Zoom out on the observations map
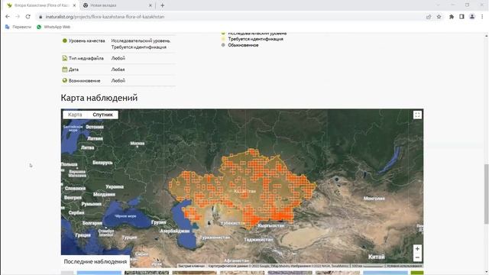 (x=417, y=257)
